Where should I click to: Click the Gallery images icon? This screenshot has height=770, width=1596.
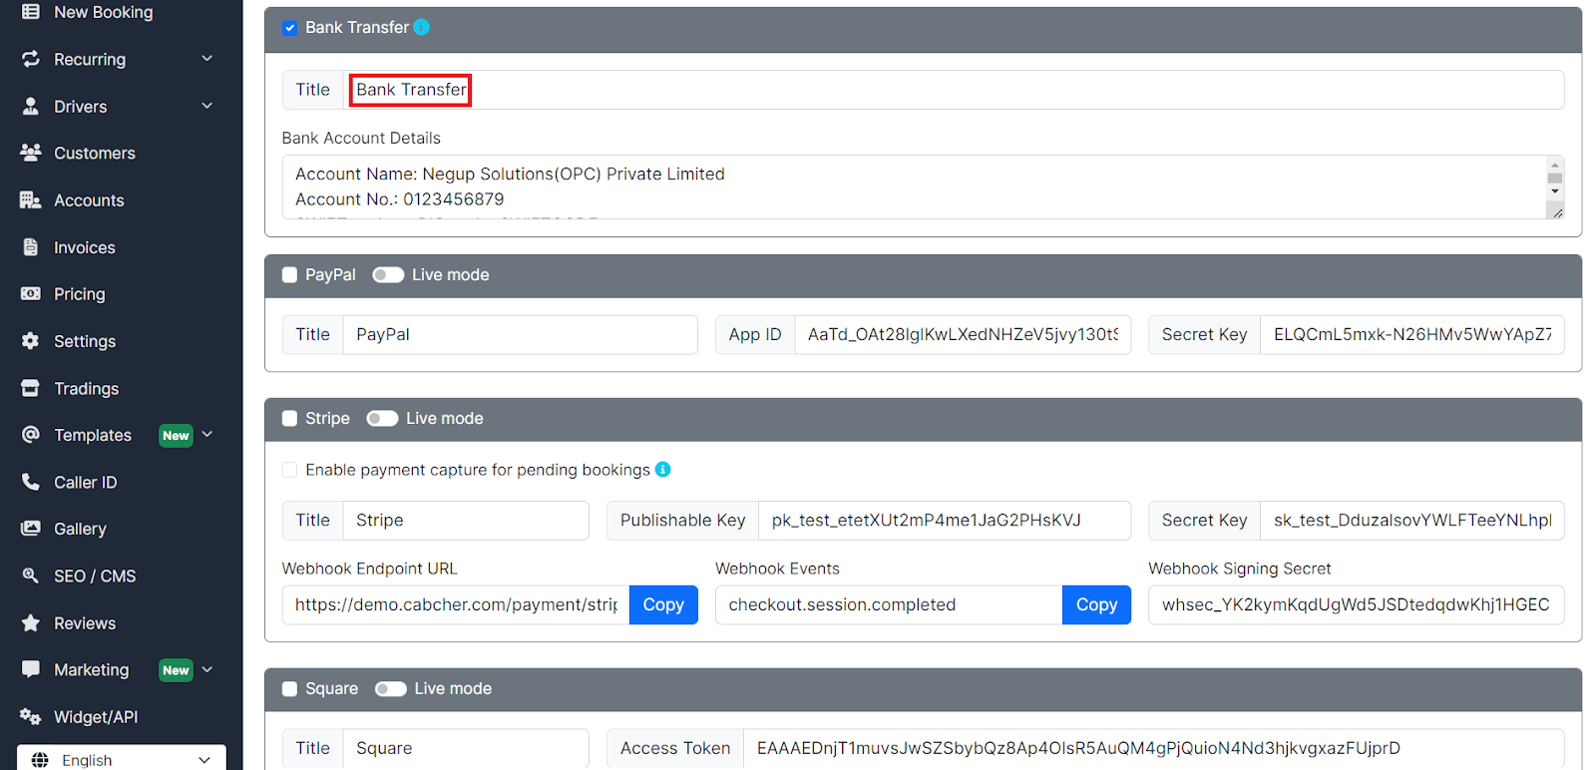pos(31,529)
